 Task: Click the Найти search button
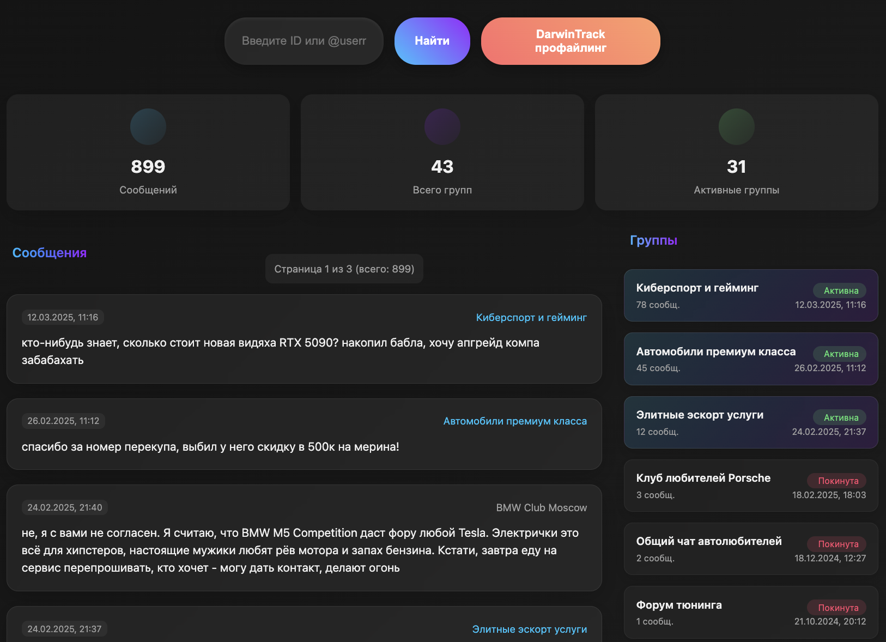pyautogui.click(x=432, y=41)
